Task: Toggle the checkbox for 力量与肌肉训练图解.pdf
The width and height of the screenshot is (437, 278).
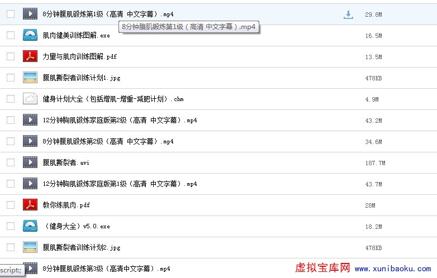Action: click(11, 56)
